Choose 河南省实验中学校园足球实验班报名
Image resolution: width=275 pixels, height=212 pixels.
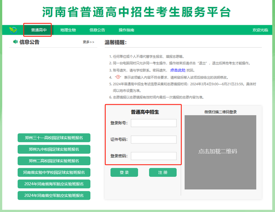click(x=54, y=173)
